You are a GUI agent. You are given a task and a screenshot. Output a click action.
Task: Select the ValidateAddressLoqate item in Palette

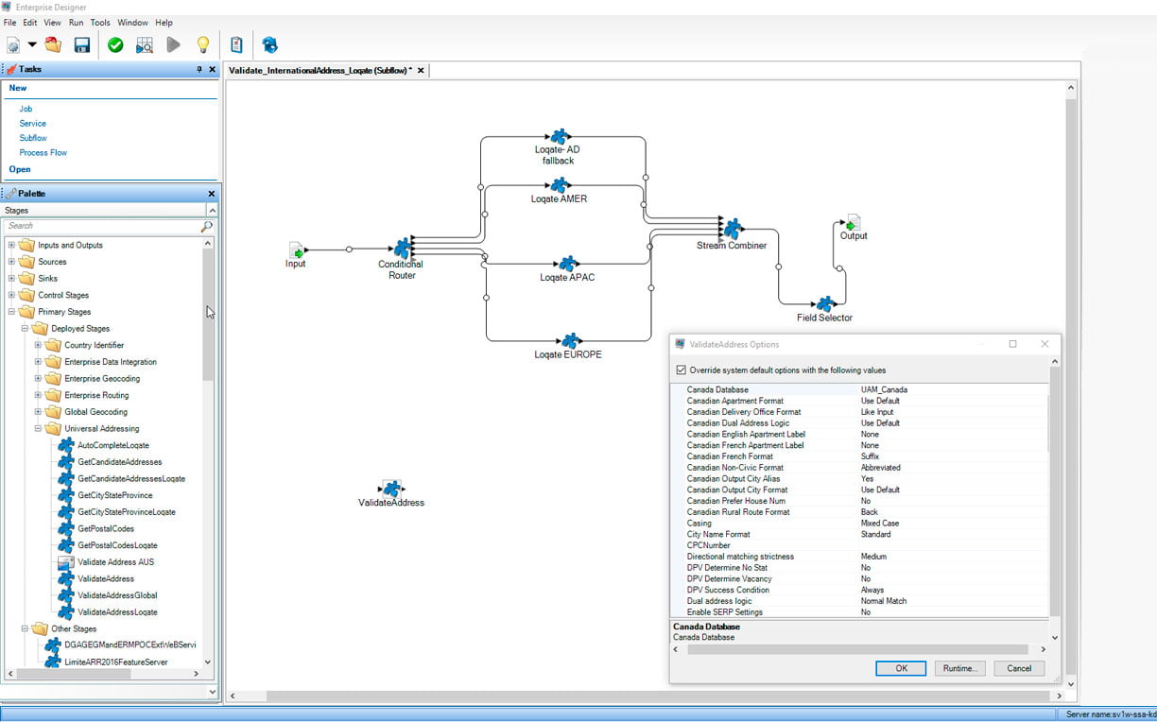pos(117,612)
